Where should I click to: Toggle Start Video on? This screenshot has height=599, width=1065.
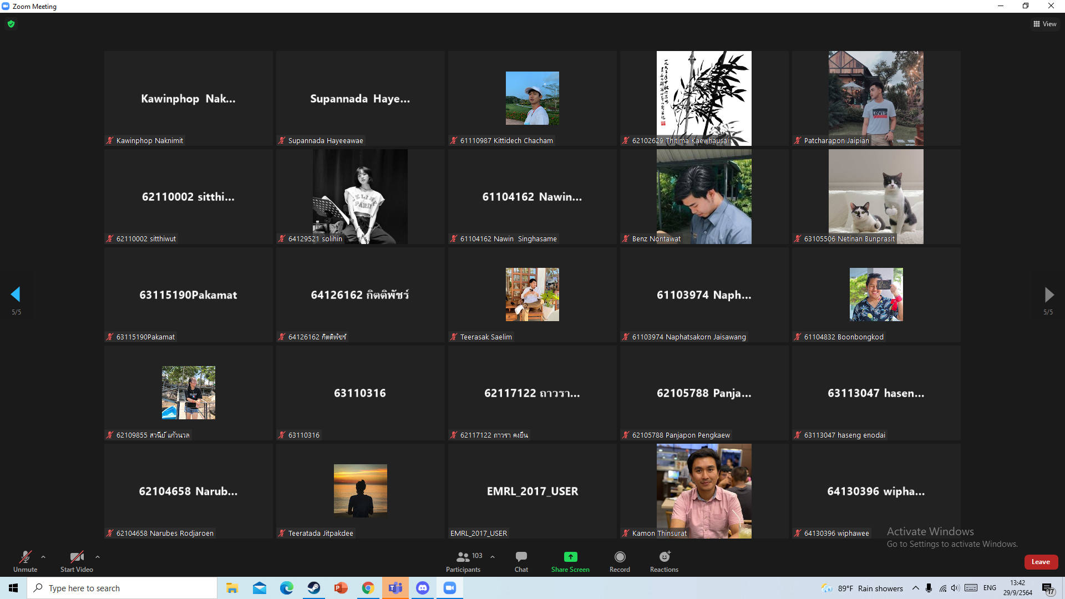tap(77, 561)
